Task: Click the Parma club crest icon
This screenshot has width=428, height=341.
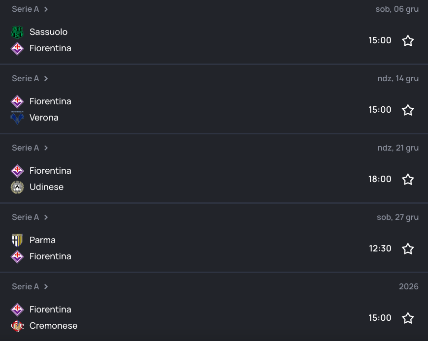Action: click(17, 240)
